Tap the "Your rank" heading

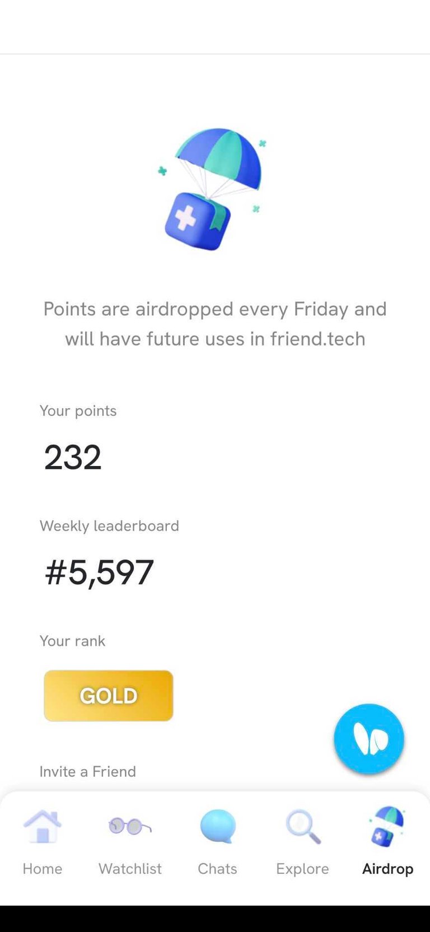pyautogui.click(x=72, y=641)
